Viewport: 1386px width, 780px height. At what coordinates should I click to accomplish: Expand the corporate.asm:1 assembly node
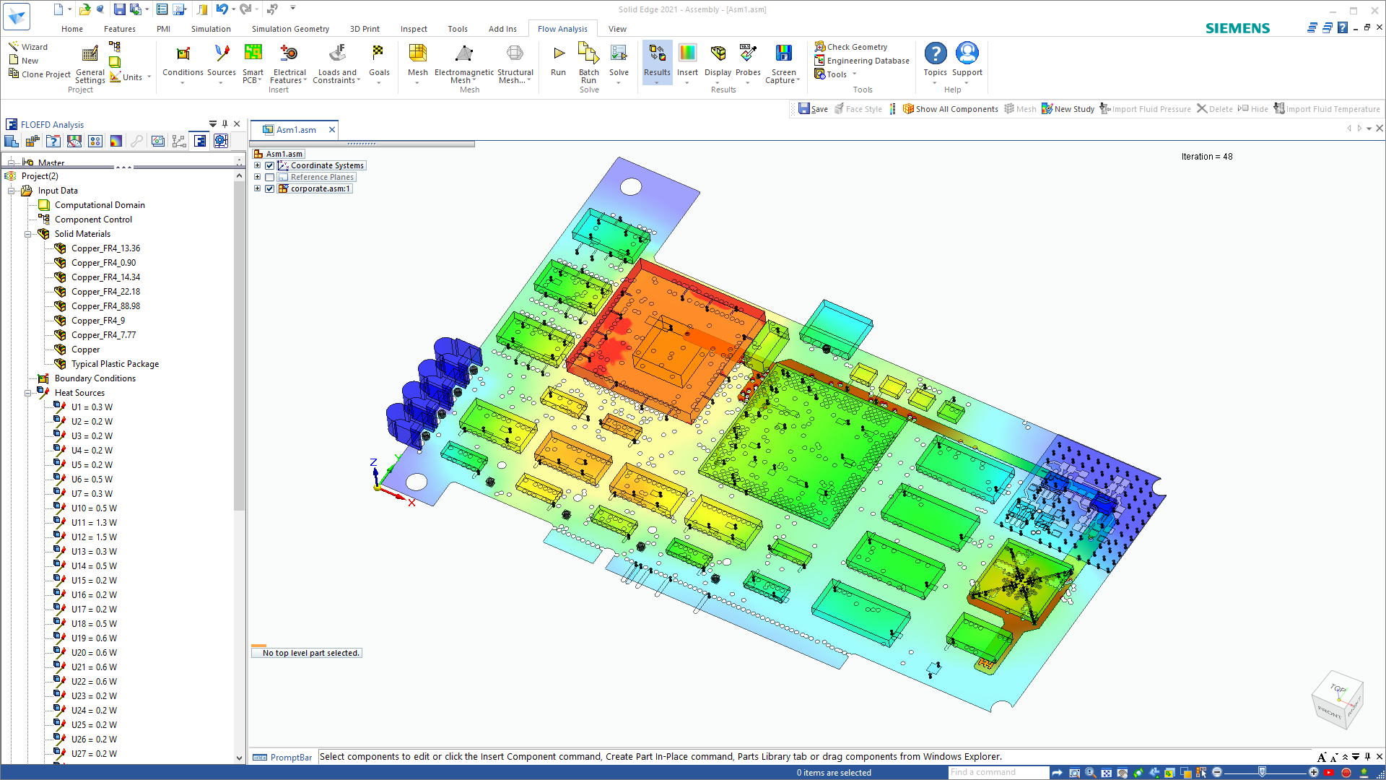coord(257,189)
